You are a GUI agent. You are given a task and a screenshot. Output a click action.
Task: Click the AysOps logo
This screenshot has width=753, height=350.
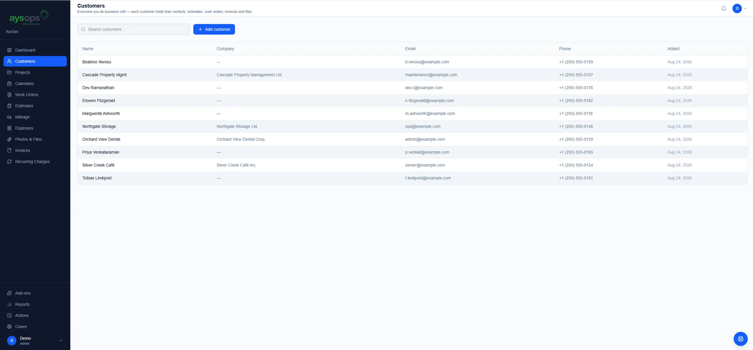point(29,18)
